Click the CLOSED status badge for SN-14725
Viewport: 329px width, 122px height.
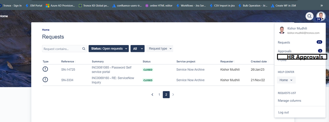pyautogui.click(x=148, y=70)
